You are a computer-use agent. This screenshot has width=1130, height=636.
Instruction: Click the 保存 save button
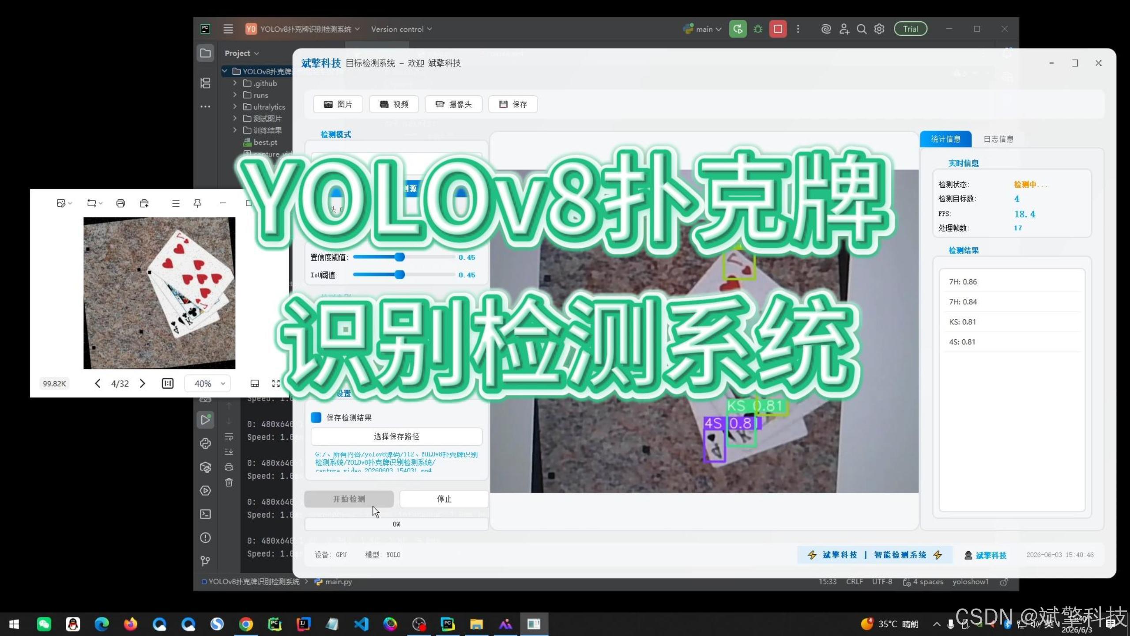pos(513,104)
